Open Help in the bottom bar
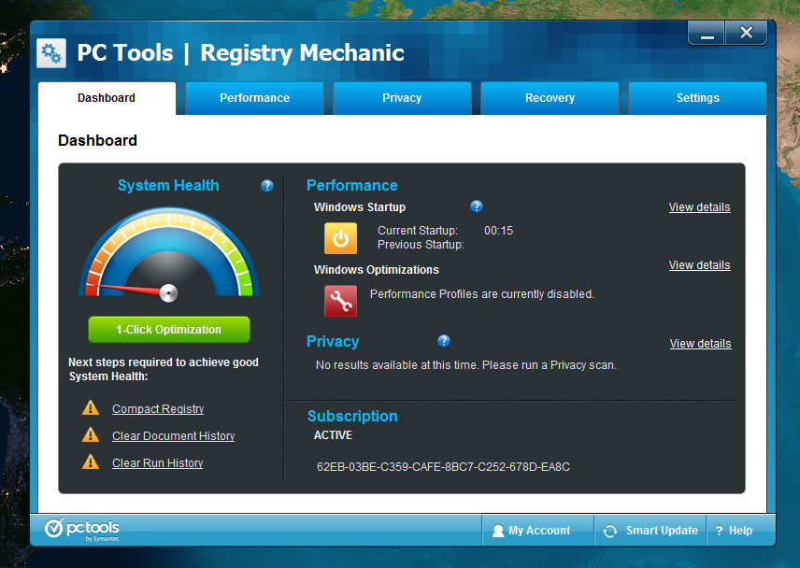Viewport: 800px width, 568px height. [x=741, y=531]
